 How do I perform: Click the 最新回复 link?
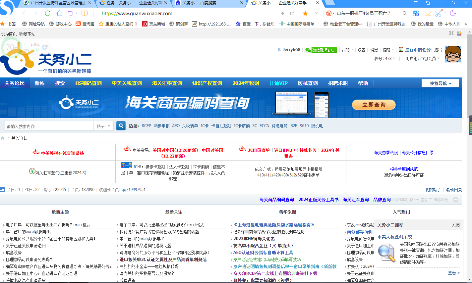coord(454,190)
